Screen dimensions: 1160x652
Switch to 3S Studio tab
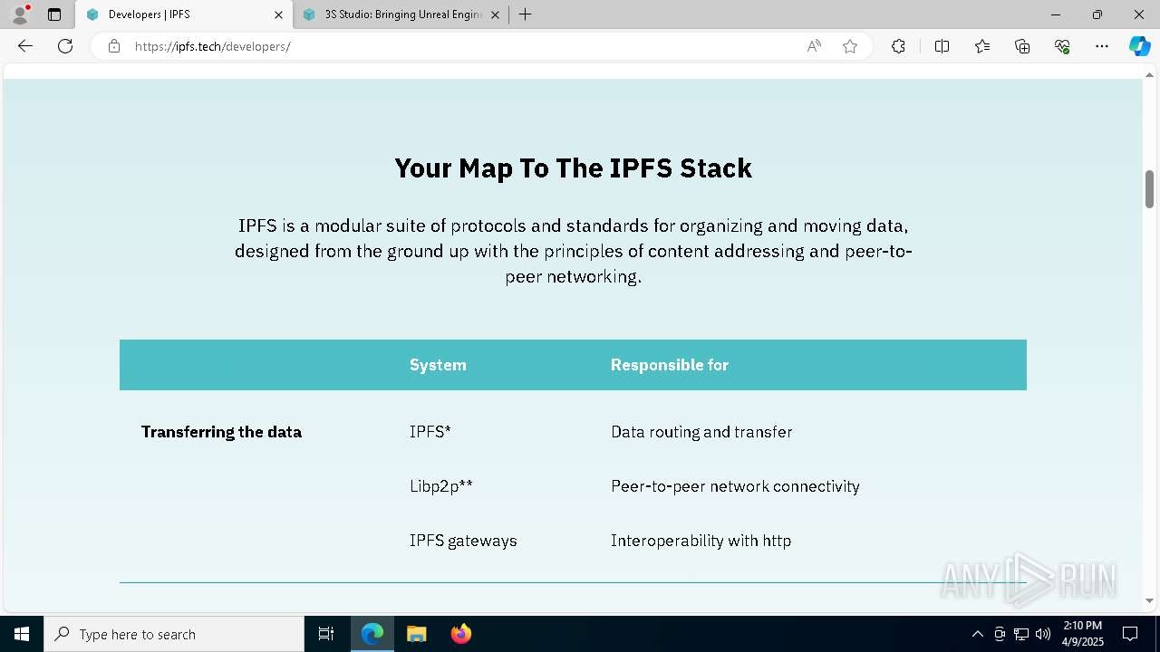401,14
